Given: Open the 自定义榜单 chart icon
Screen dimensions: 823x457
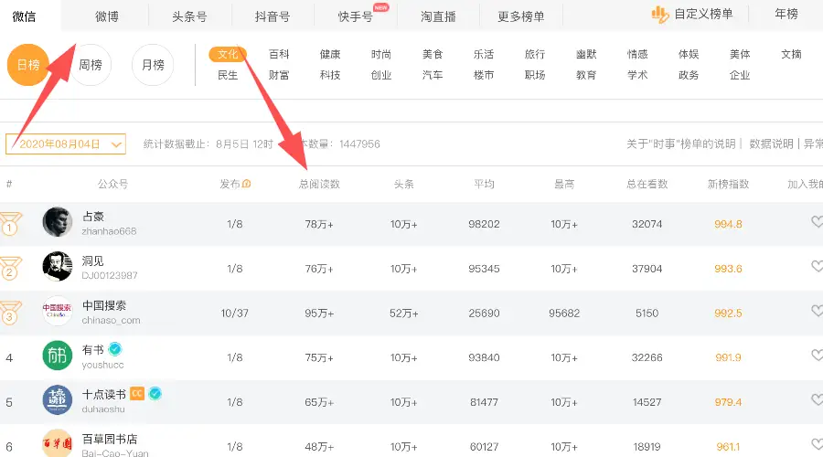Looking at the screenshot, I should pyautogui.click(x=659, y=15).
